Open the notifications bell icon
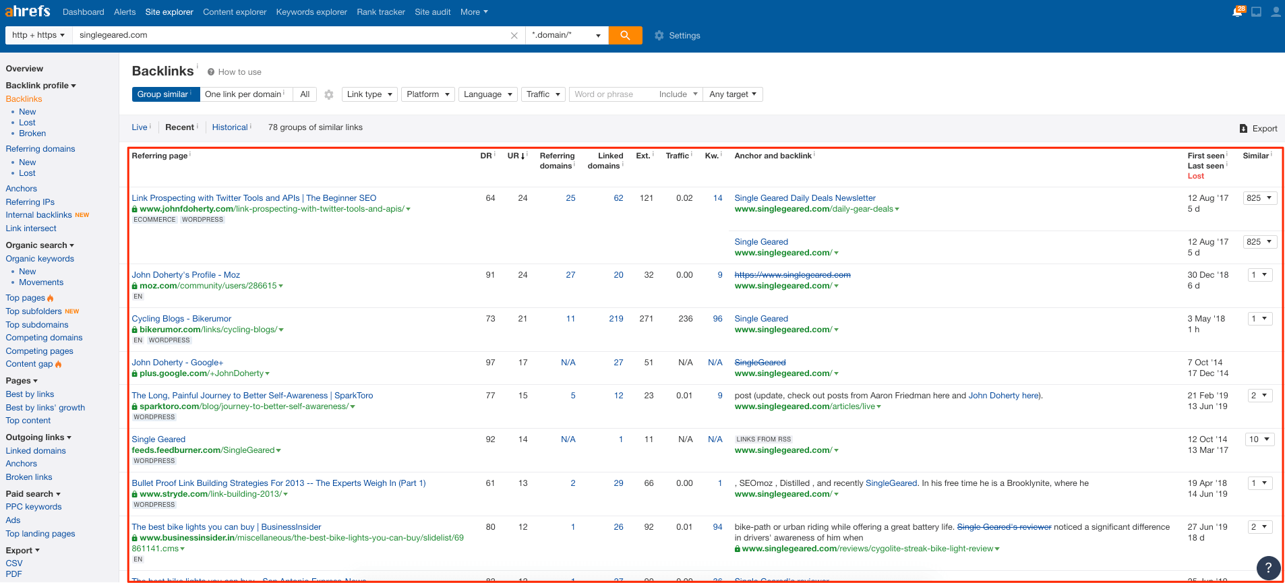 (1238, 11)
